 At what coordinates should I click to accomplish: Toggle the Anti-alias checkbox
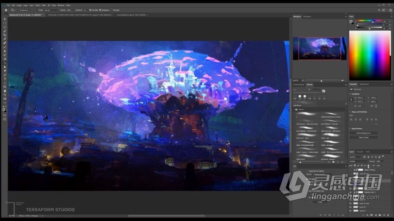91,10
